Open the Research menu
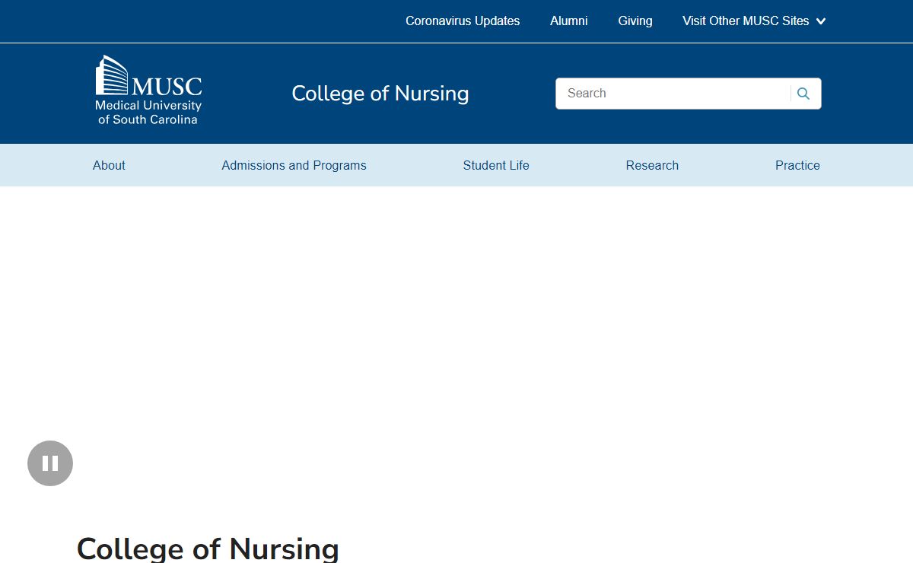 652,165
